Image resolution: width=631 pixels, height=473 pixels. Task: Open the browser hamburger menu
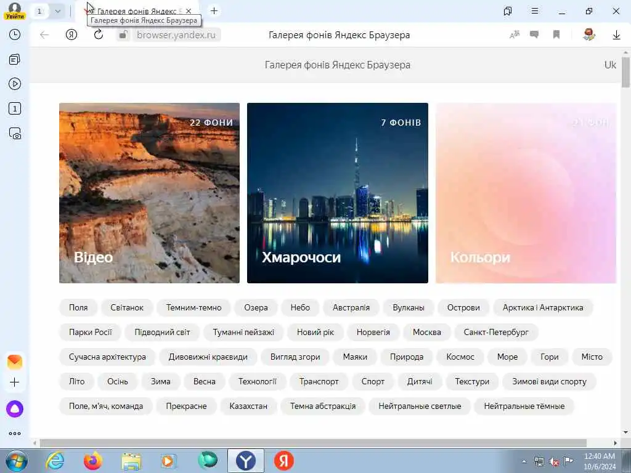click(x=535, y=11)
